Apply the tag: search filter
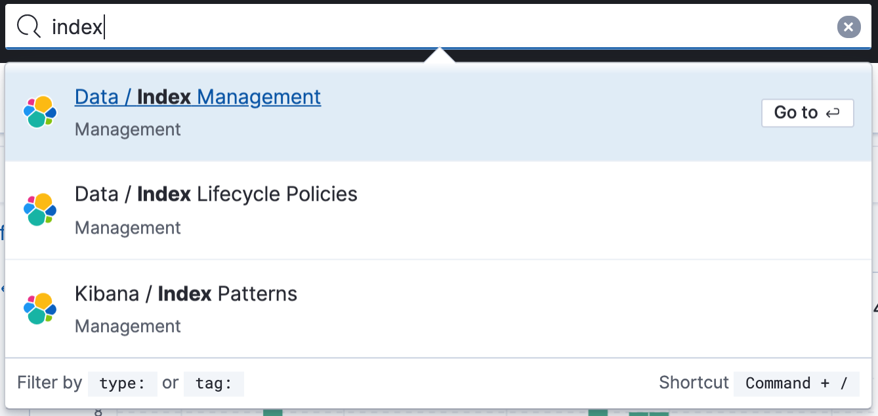Viewport: 878px width, 416px height. (x=213, y=383)
